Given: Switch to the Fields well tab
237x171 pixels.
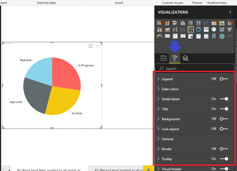Looking at the screenshot, I should (163, 58).
